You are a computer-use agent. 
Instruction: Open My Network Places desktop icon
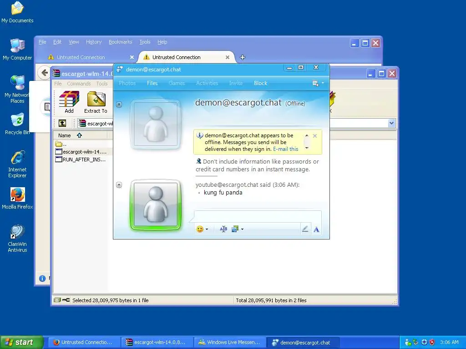coord(17,89)
